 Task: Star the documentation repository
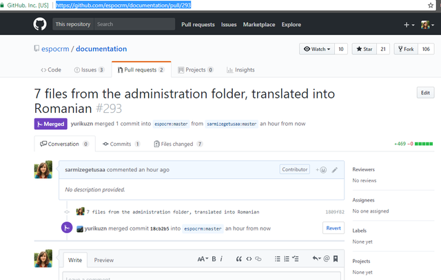pos(365,49)
